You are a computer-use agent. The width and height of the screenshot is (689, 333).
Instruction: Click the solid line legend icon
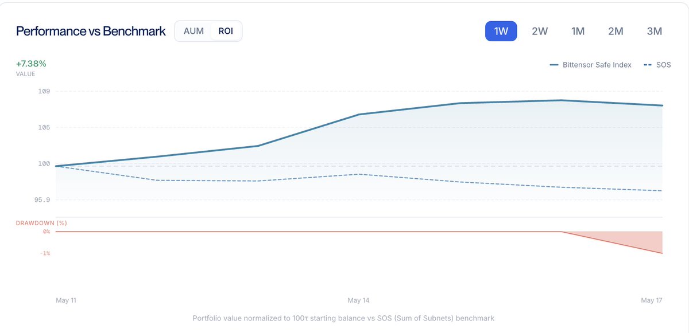[554, 65]
